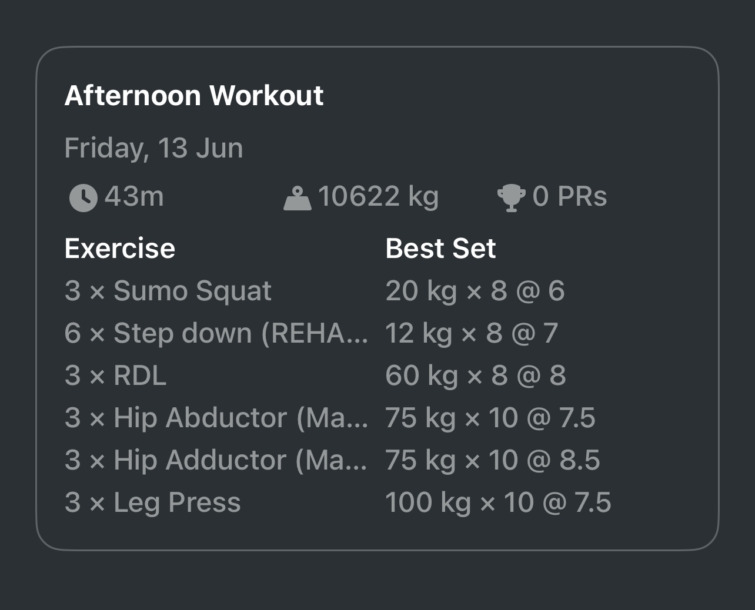Click the trophy PRs icon
The height and width of the screenshot is (610, 755).
click(x=511, y=198)
